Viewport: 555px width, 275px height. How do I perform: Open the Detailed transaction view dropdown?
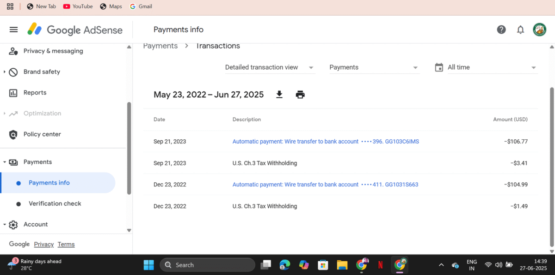[x=270, y=67]
